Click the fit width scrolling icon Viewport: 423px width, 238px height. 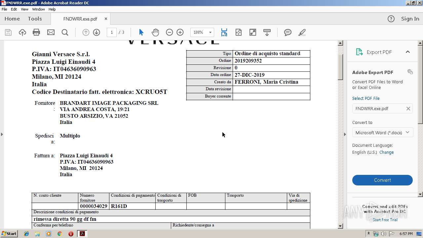(224, 32)
